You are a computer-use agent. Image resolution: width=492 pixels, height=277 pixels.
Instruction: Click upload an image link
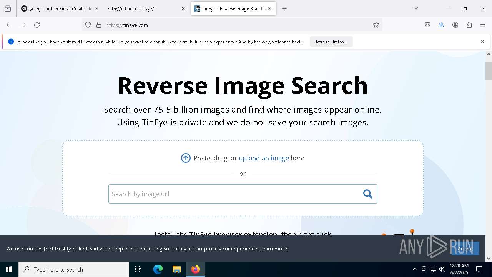point(264,158)
